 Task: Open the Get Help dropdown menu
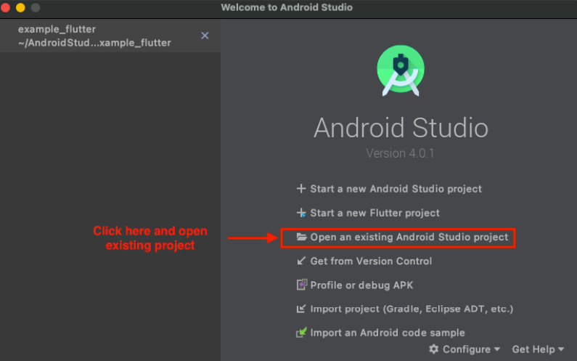click(x=537, y=349)
